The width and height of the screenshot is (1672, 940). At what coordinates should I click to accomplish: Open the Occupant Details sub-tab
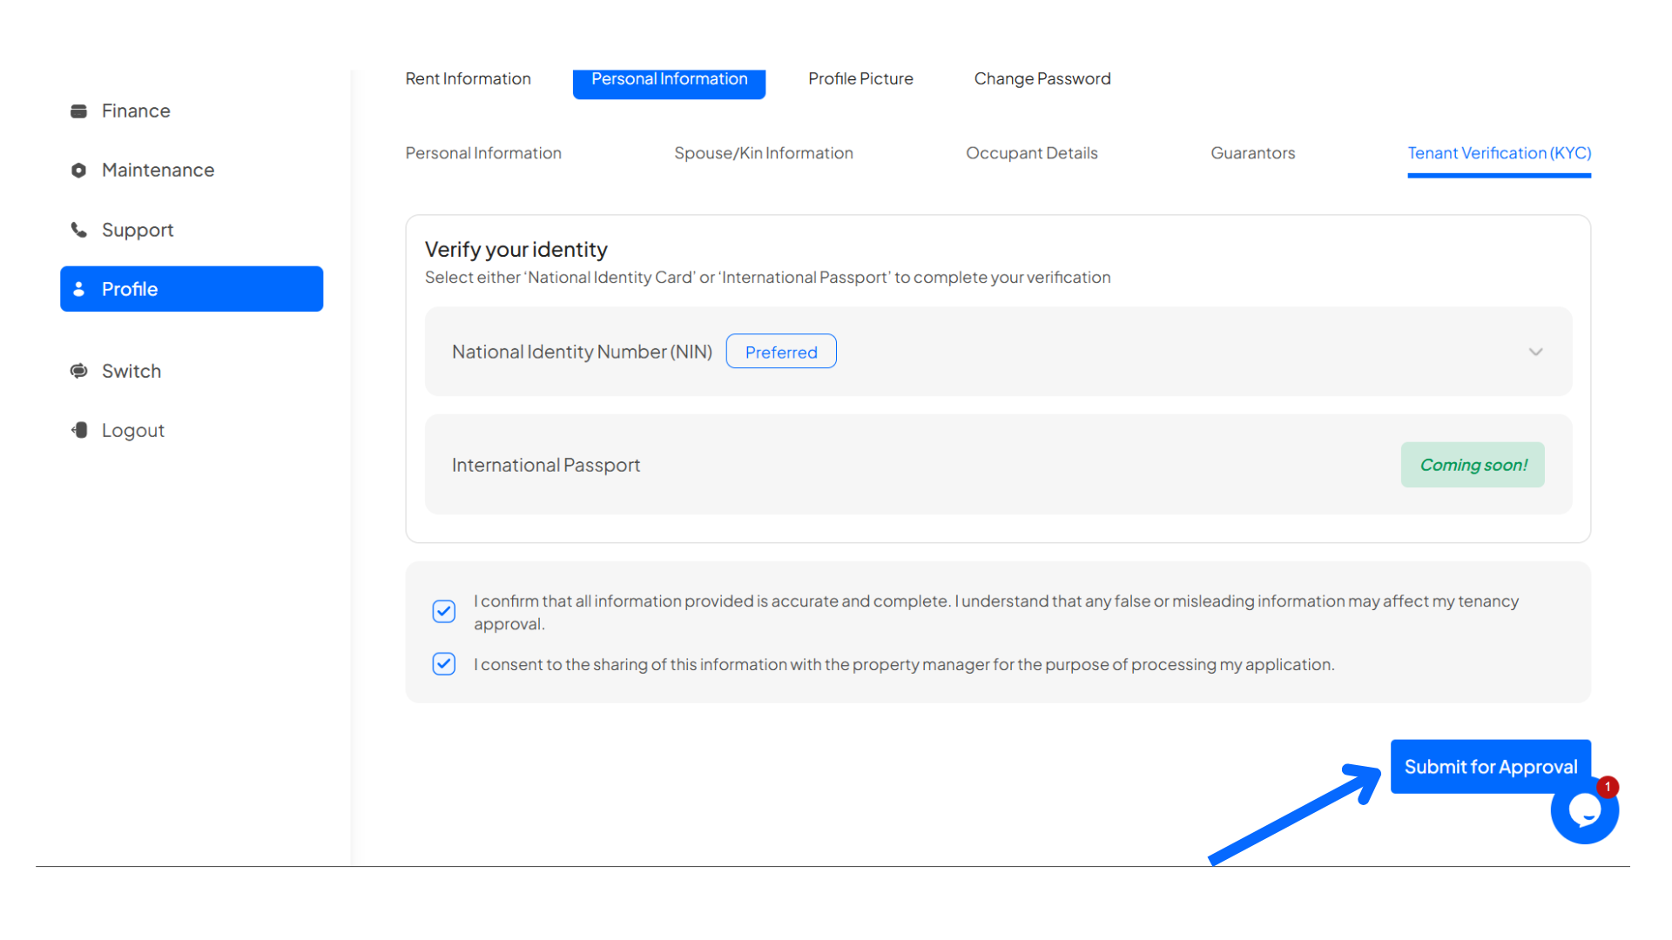pyautogui.click(x=1032, y=153)
